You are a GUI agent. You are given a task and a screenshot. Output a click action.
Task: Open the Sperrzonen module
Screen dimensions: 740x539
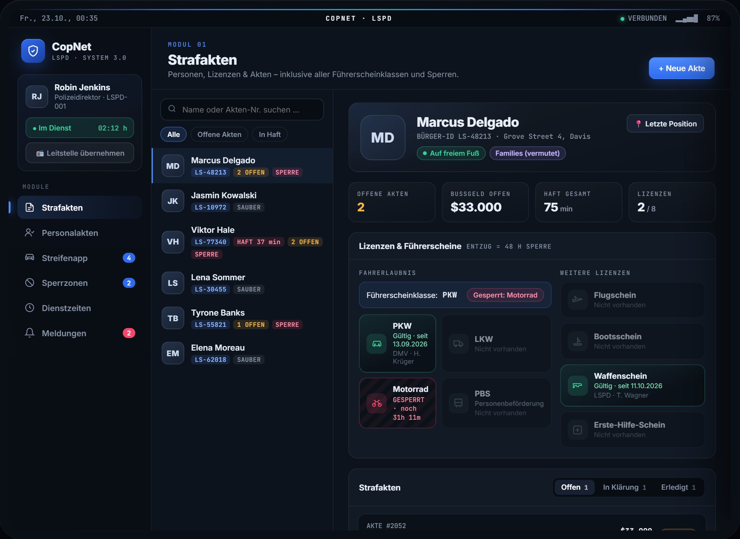pyautogui.click(x=80, y=283)
